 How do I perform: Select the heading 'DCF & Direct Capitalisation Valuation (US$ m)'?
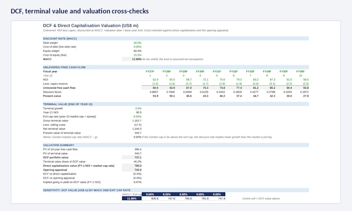click(x=91, y=25)
